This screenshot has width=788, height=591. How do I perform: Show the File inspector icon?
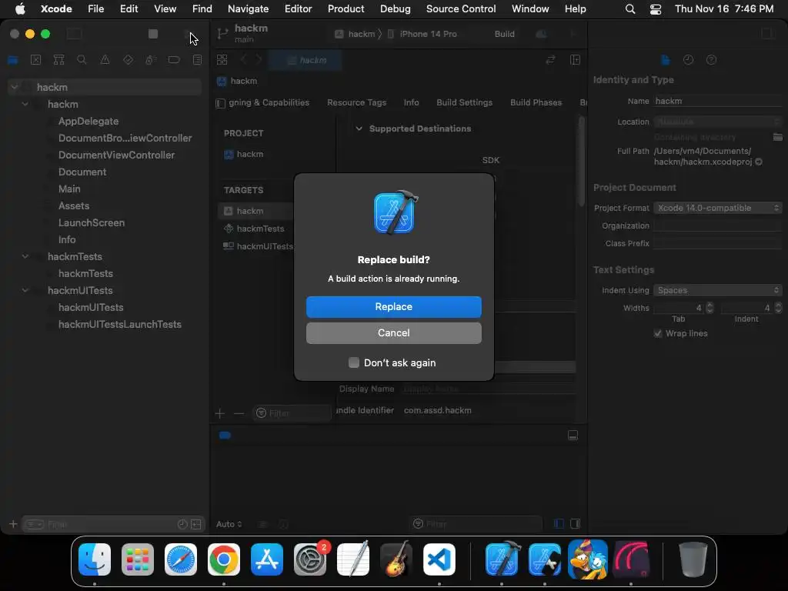(x=666, y=60)
